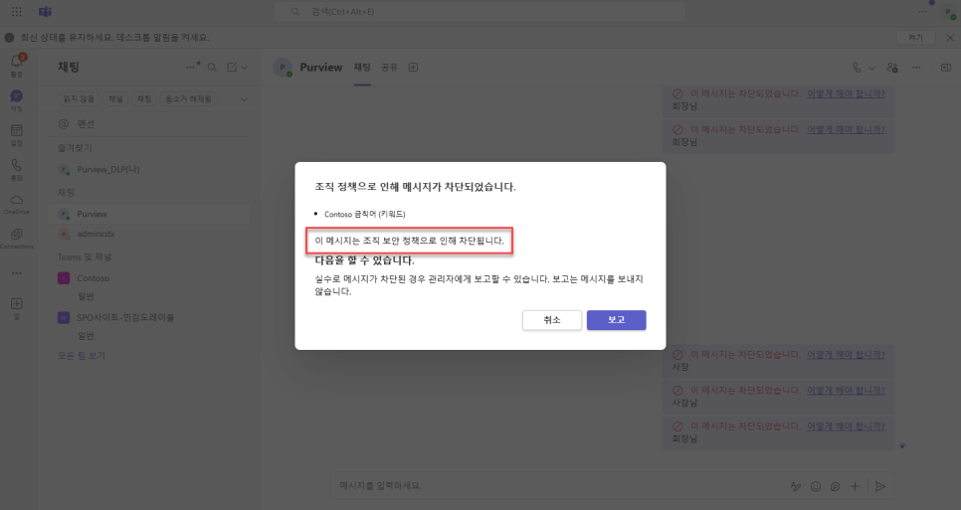
Task: Open the 일반 channel under SPO사이트-민감도레이블
Action: coord(86,336)
